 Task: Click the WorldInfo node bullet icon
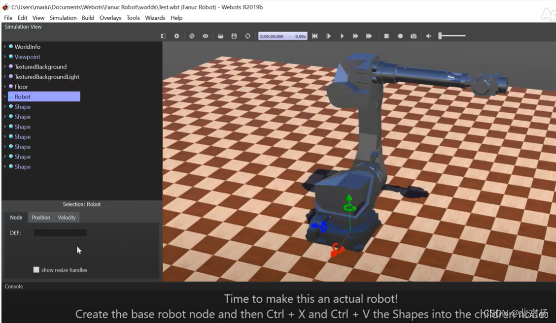(x=11, y=46)
